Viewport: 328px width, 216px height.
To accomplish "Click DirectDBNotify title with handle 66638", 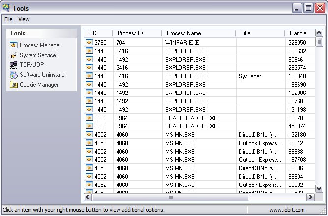I will (258, 152).
